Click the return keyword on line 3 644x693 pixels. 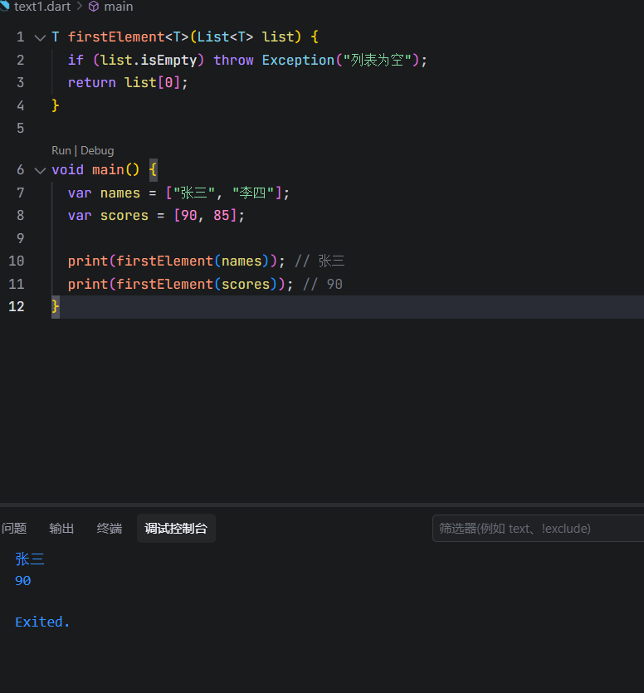[92, 83]
